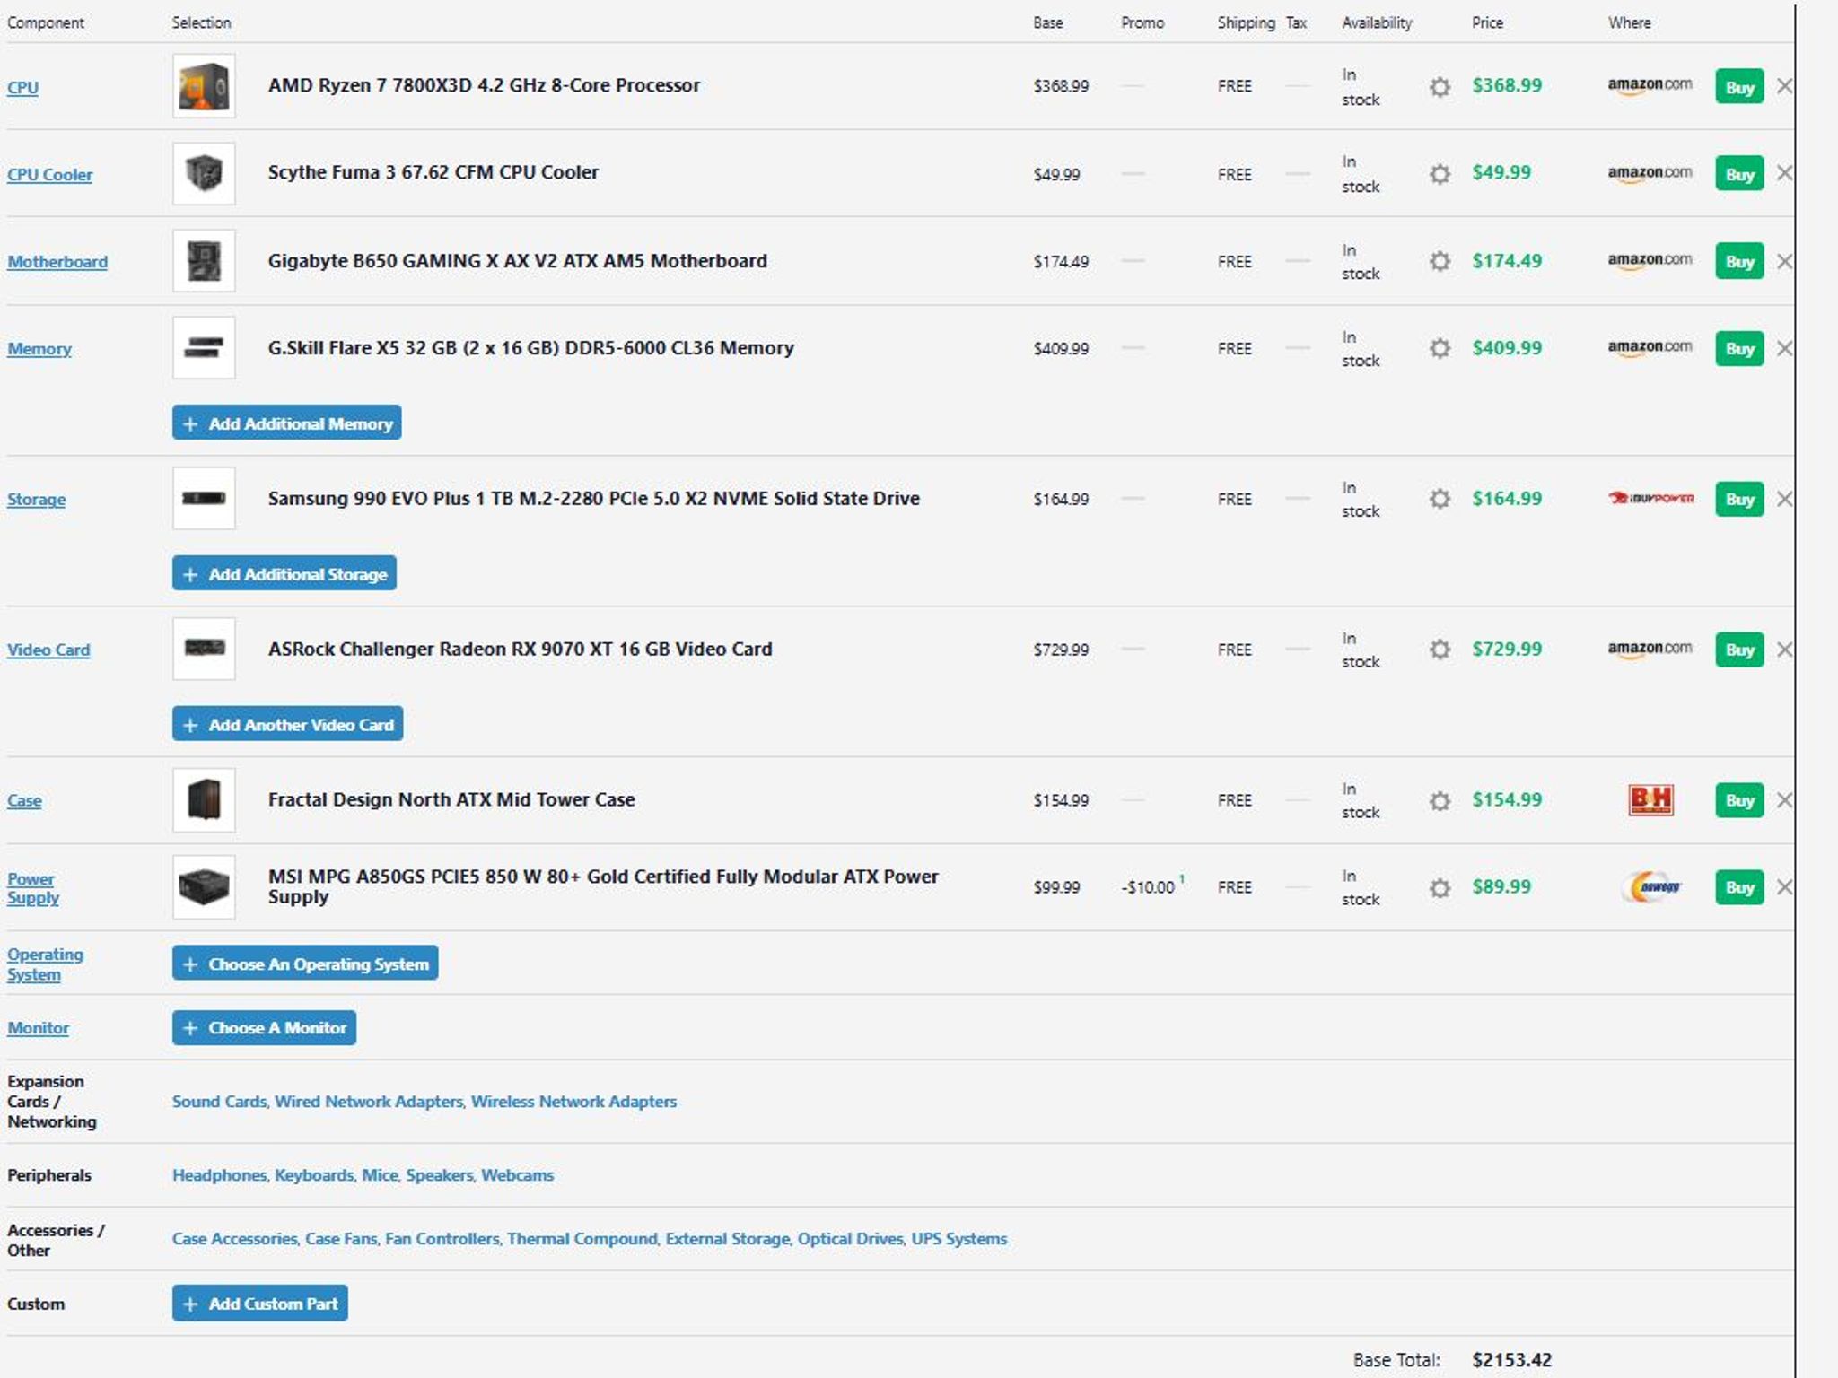Click gear icon in Fractal Design North row
1838x1378 pixels.
pyautogui.click(x=1440, y=800)
